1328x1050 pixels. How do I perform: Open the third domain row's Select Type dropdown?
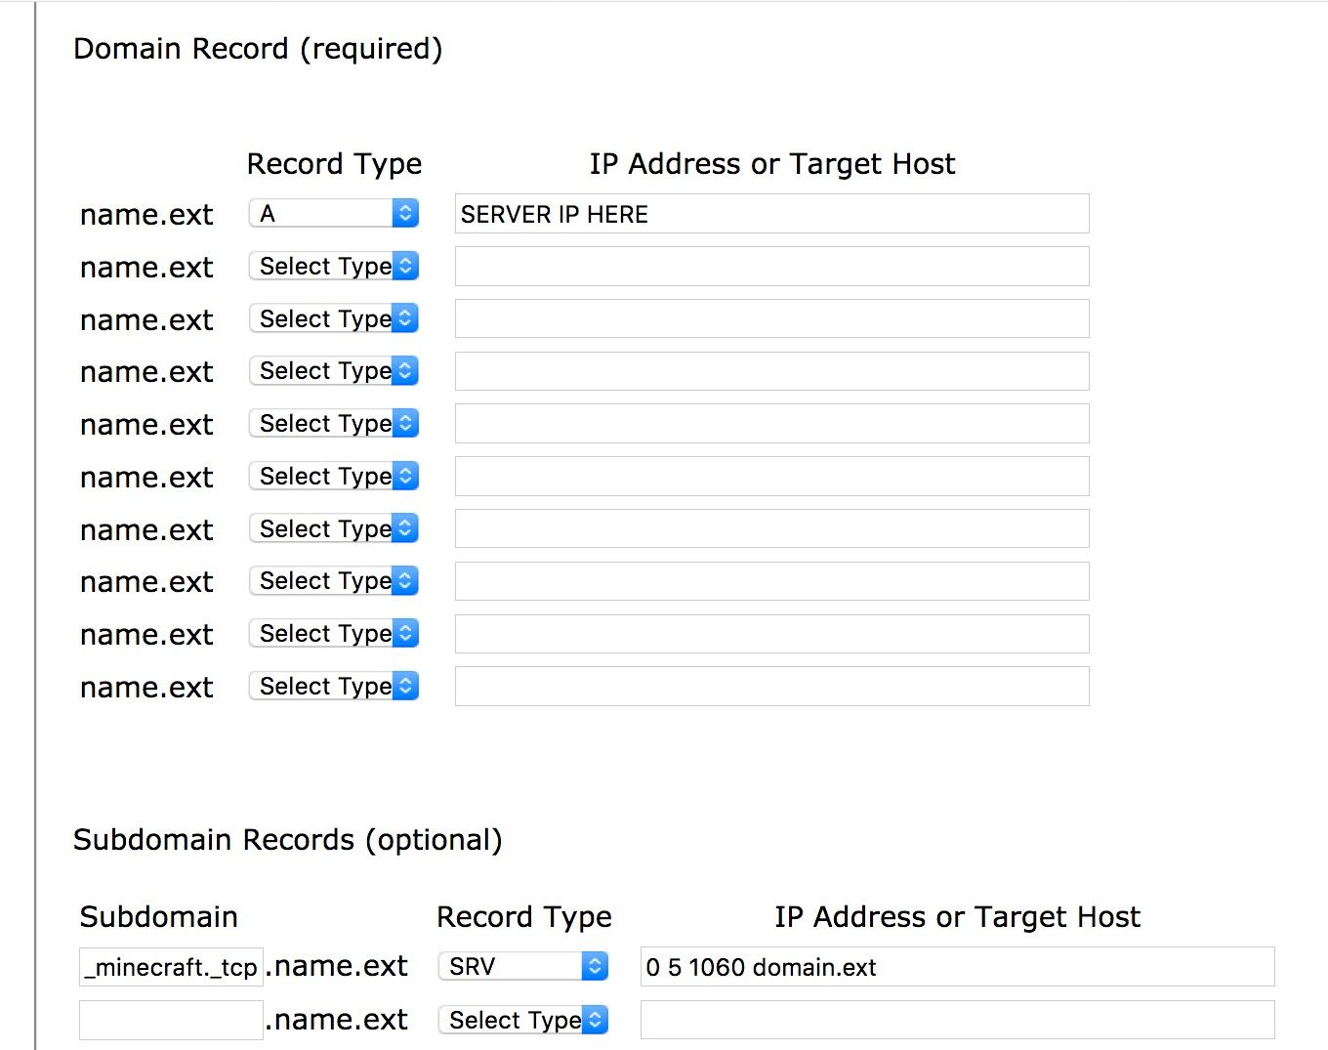click(334, 318)
